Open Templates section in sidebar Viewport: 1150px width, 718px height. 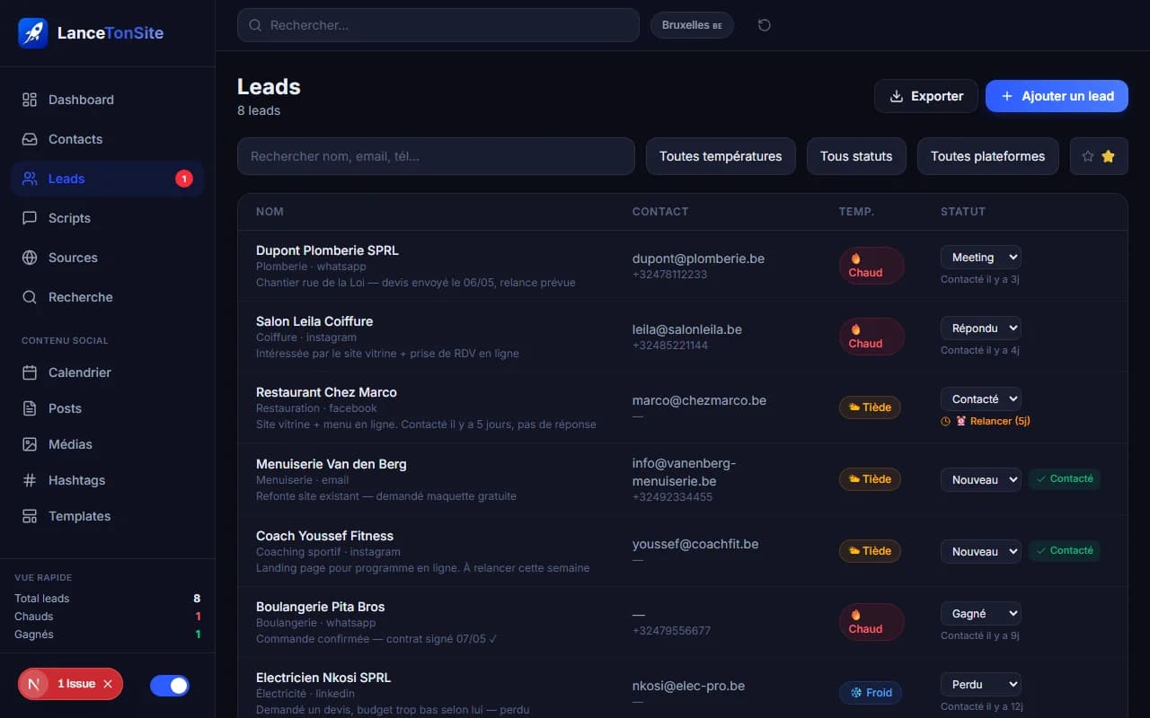(108, 516)
